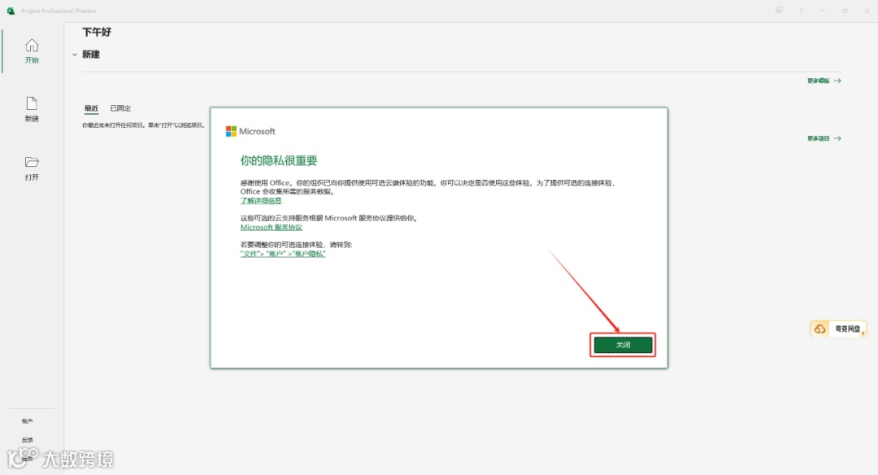
Task: Click the help question mark icon
Action: pyautogui.click(x=801, y=11)
